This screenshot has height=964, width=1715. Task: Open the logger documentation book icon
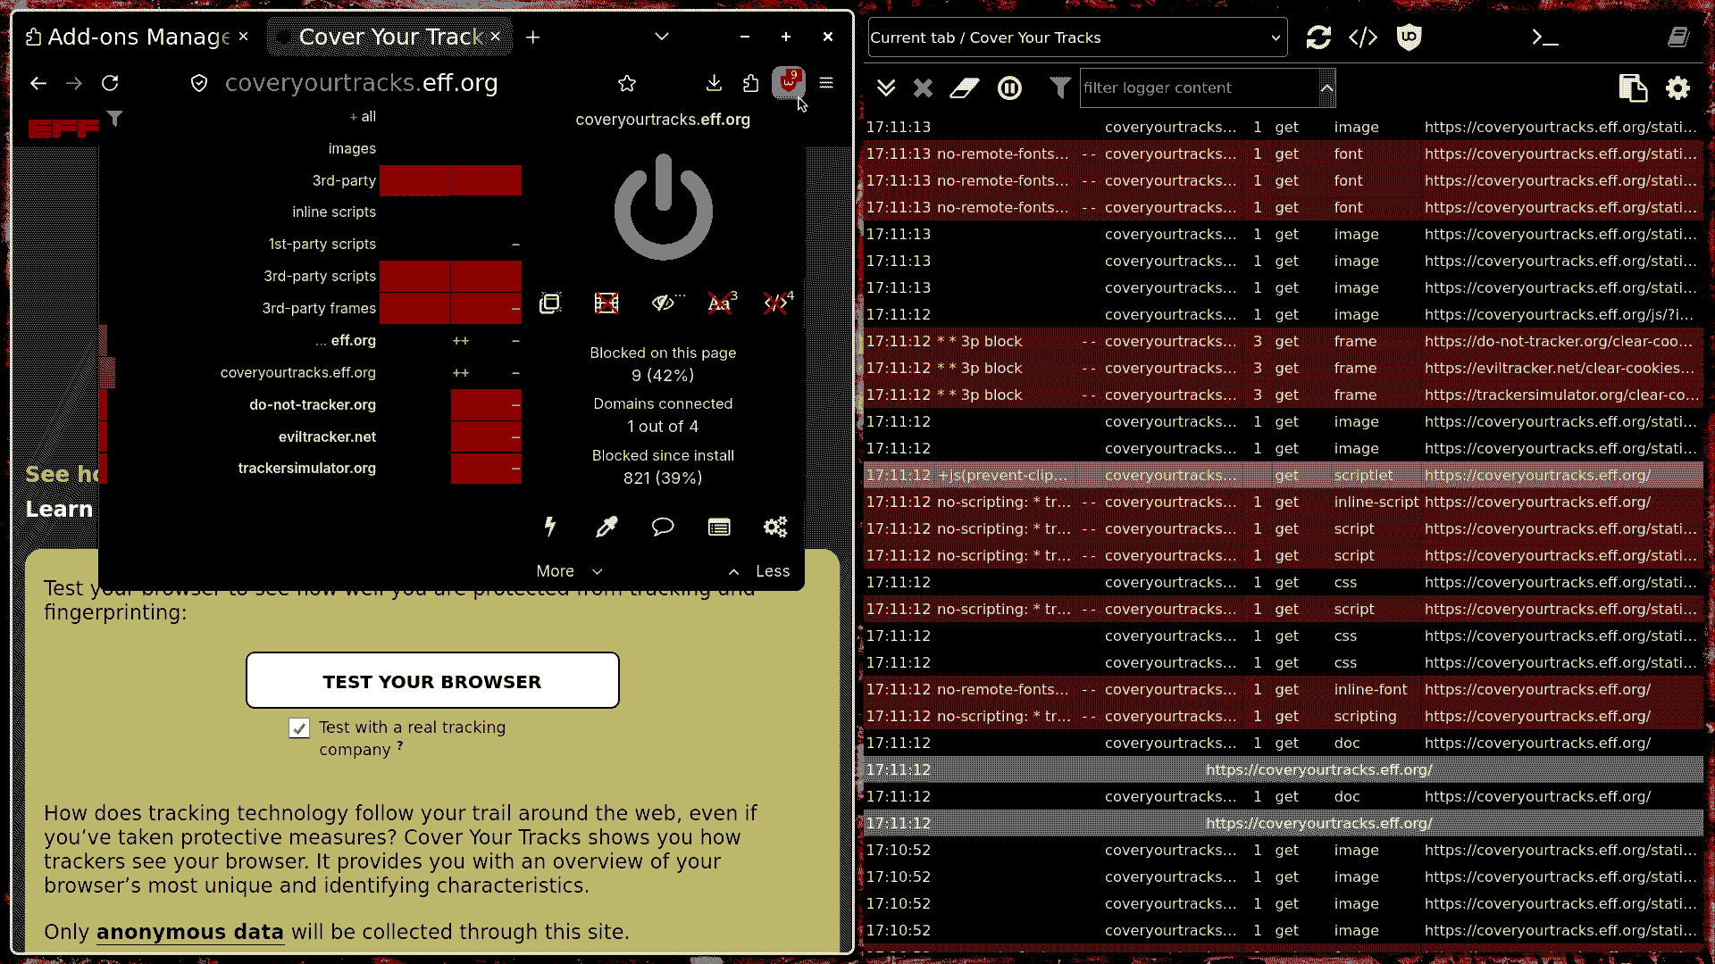(x=1678, y=37)
